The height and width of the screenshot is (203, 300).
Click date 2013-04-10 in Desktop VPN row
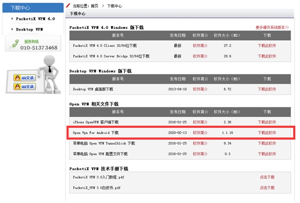coord(177,89)
